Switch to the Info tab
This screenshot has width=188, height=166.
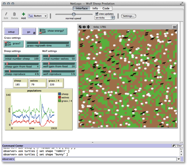(95, 8)
